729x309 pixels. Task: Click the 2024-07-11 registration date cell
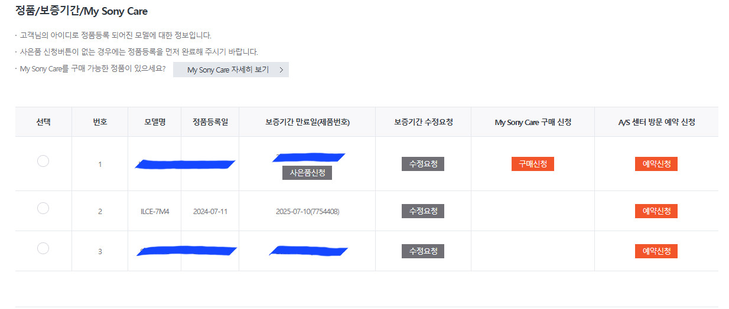pos(210,212)
